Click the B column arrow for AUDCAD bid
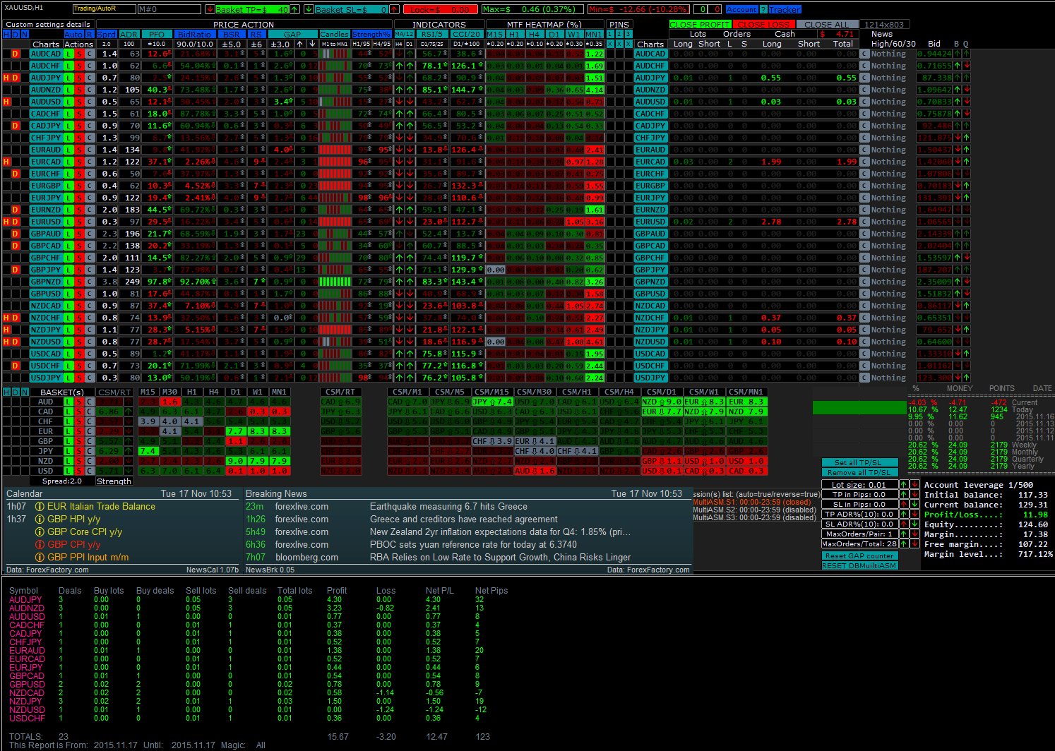The height and width of the screenshot is (751, 1055). click(x=958, y=54)
